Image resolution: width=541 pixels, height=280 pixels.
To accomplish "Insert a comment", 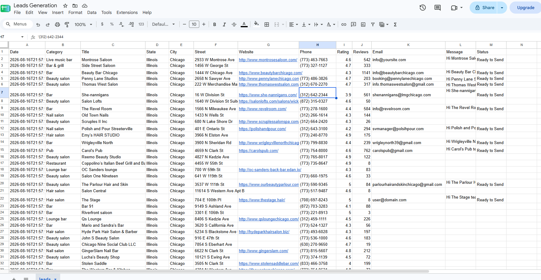I will tap(354, 25).
